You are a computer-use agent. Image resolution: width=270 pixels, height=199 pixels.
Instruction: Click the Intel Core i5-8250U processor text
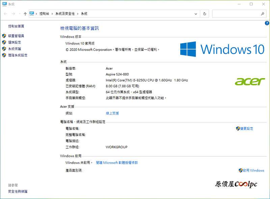point(147,80)
